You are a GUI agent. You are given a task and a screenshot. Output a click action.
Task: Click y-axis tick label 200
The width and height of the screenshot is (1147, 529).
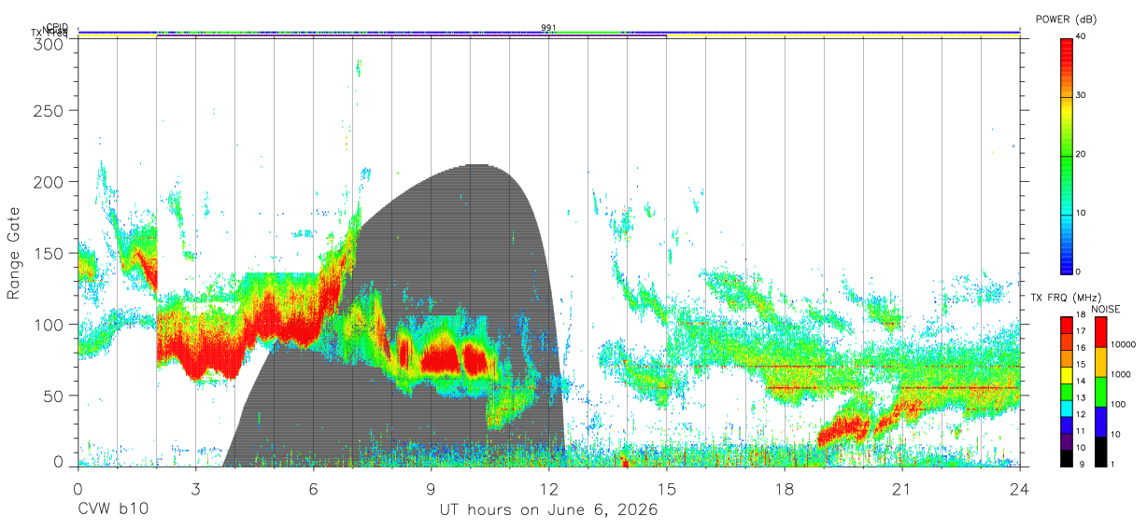coord(50,182)
